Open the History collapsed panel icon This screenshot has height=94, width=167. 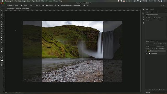[143, 10]
